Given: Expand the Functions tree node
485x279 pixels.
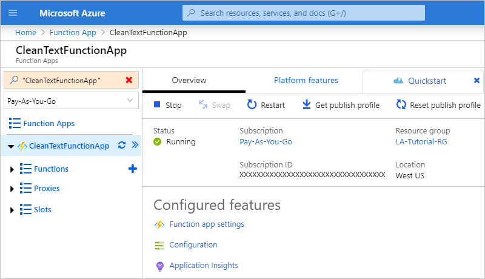Looking at the screenshot, I should 12,169.
